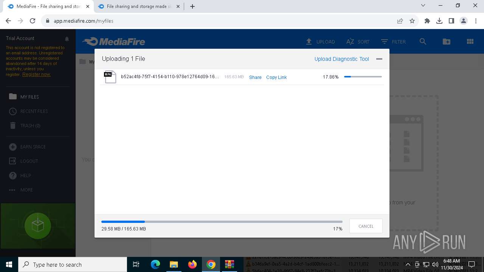The width and height of the screenshot is (484, 272).
Task: Minimize the upload dialog with the dash icon
Action: (379, 59)
